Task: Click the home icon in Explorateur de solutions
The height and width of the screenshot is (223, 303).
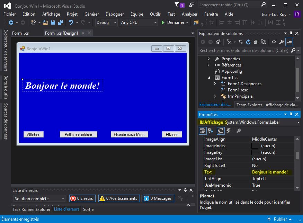Action: [x=218, y=42]
